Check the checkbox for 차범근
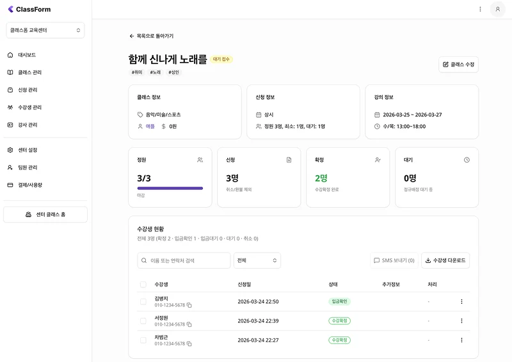Viewport: 512px width, 362px height. coord(143,340)
